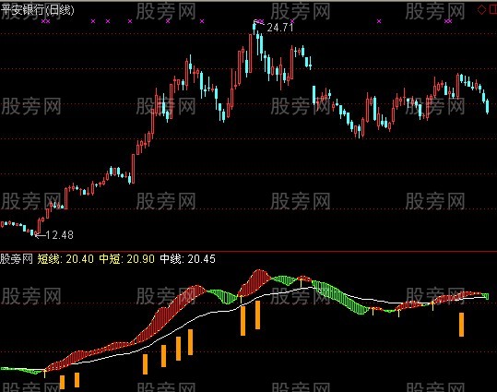The image size is (497, 392).
Task: Click the 12.48 low price label
Action: click(60, 235)
